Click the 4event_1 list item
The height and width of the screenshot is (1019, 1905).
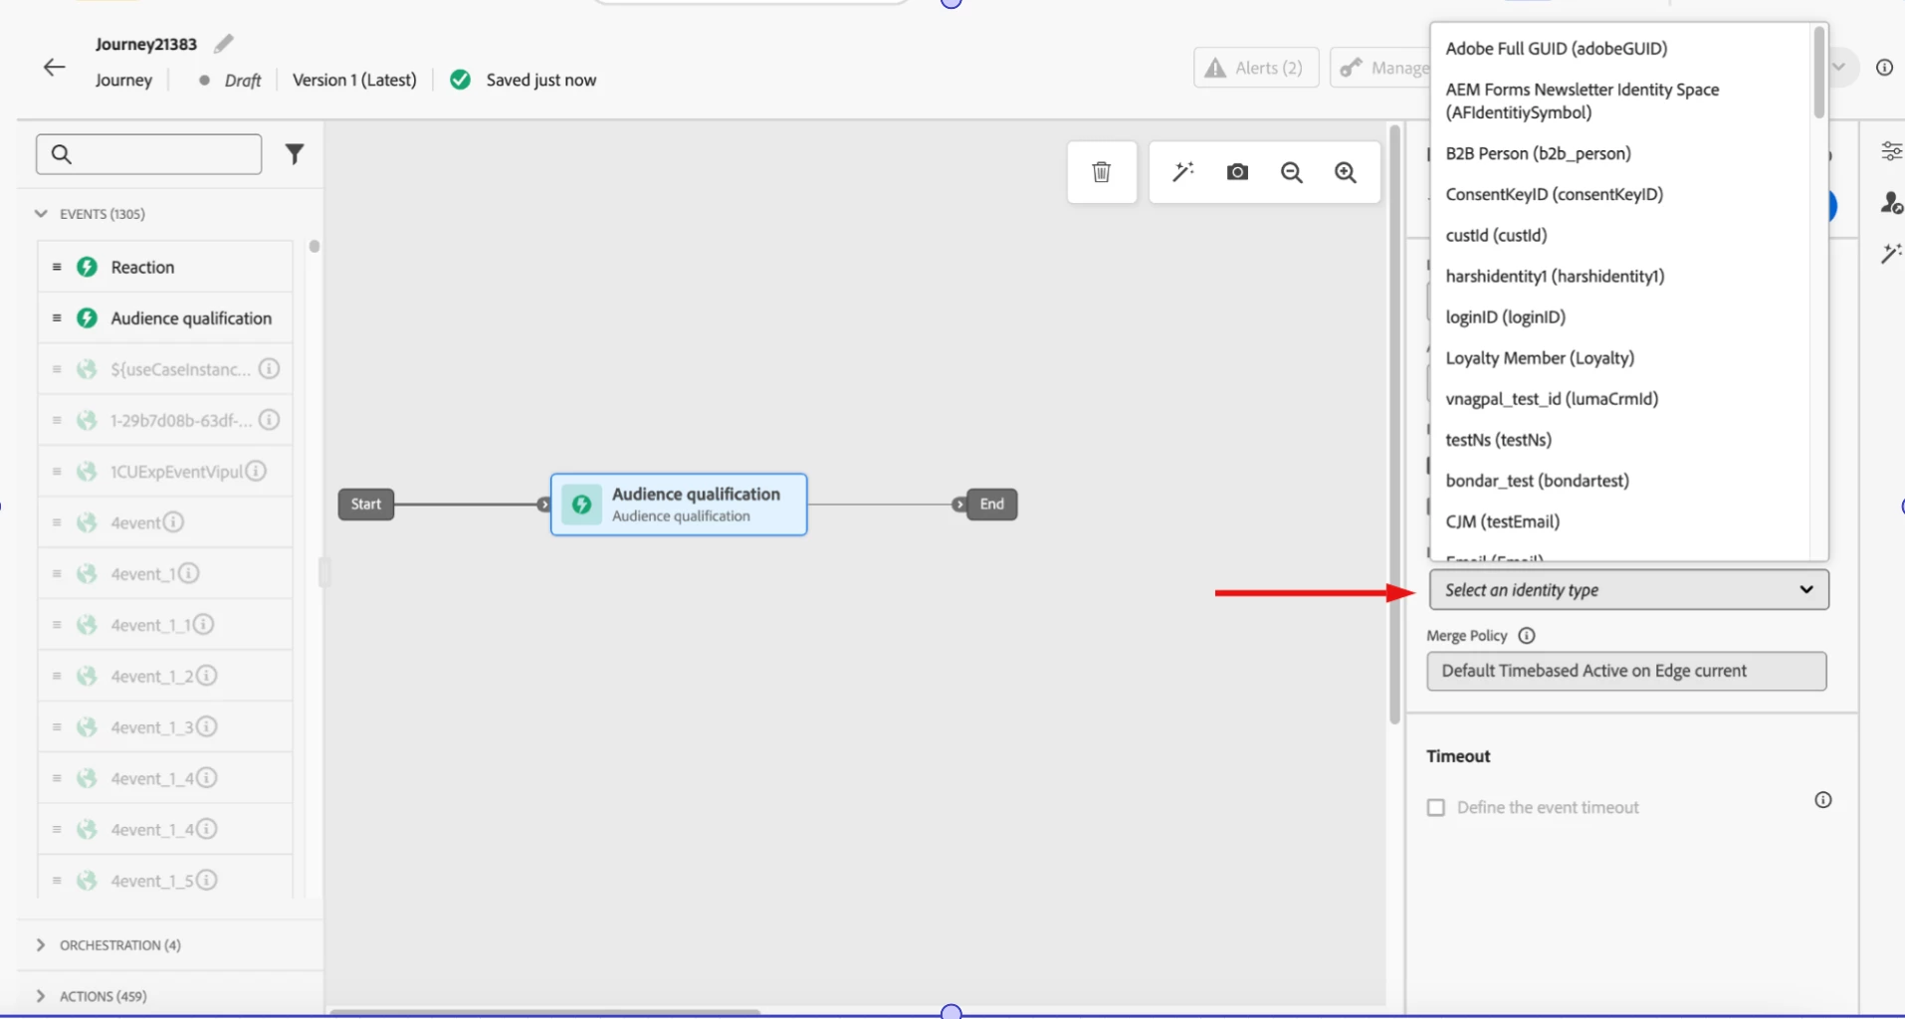(165, 573)
